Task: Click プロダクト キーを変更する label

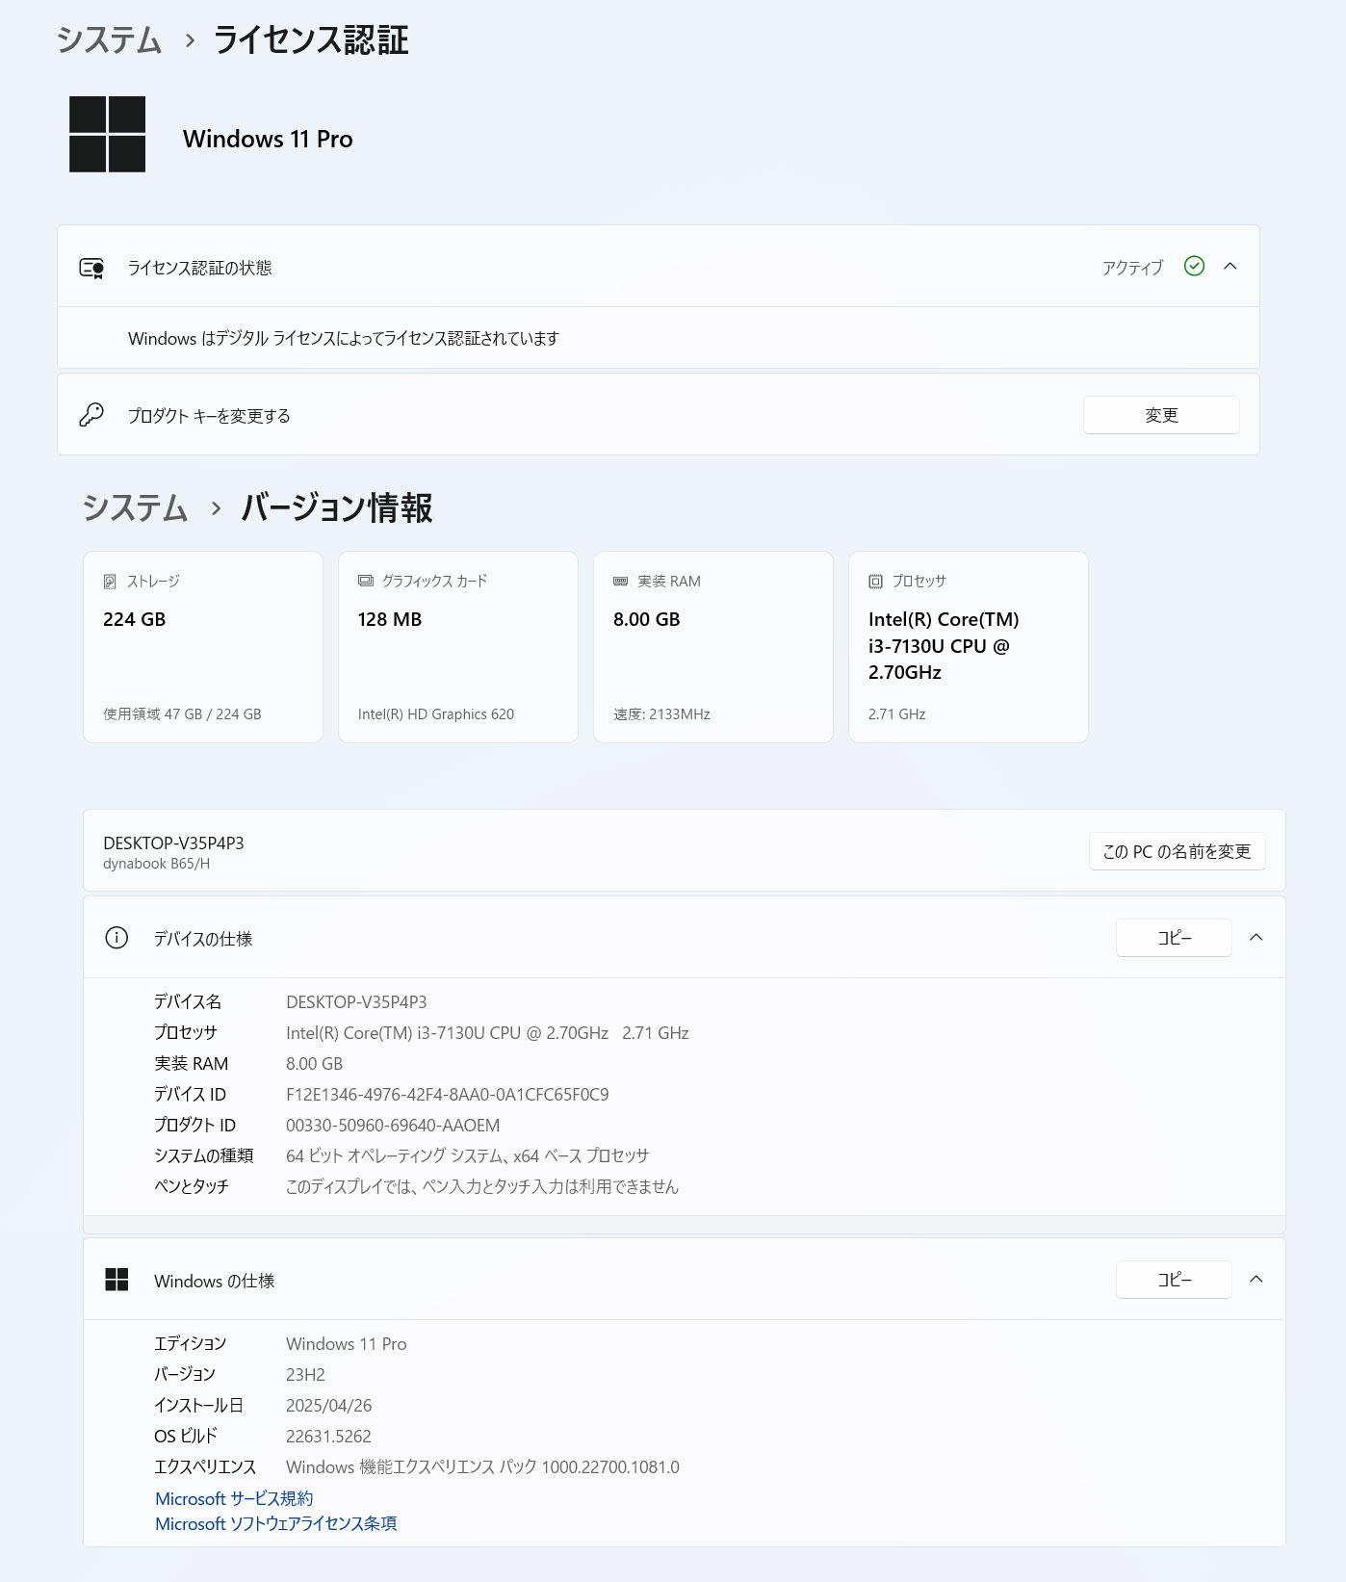Action: pos(209,416)
